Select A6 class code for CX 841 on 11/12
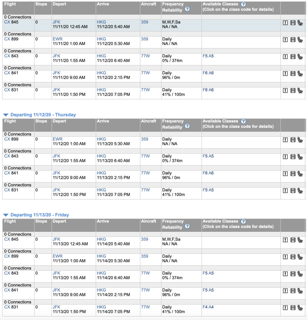Screen dimensions: 308x320 click(211, 173)
